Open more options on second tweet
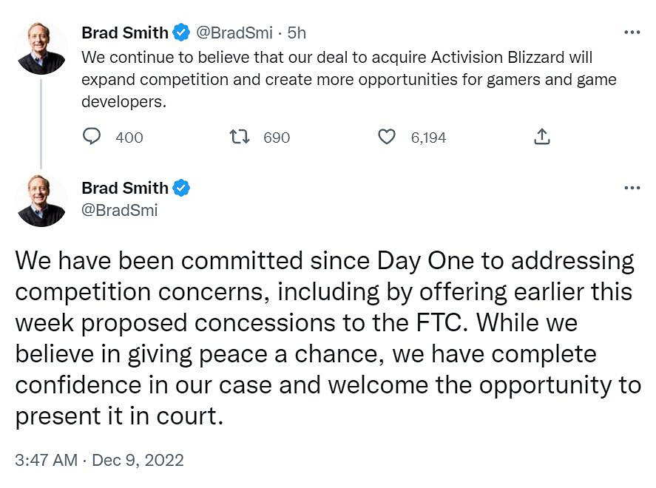The height and width of the screenshot is (488, 656). pyautogui.click(x=632, y=188)
